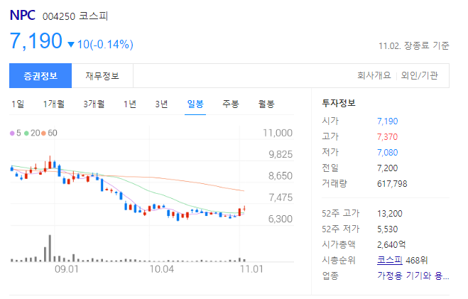Select the 3년 chart period
Image resolution: width=468 pixels, height=299 pixels.
(161, 104)
